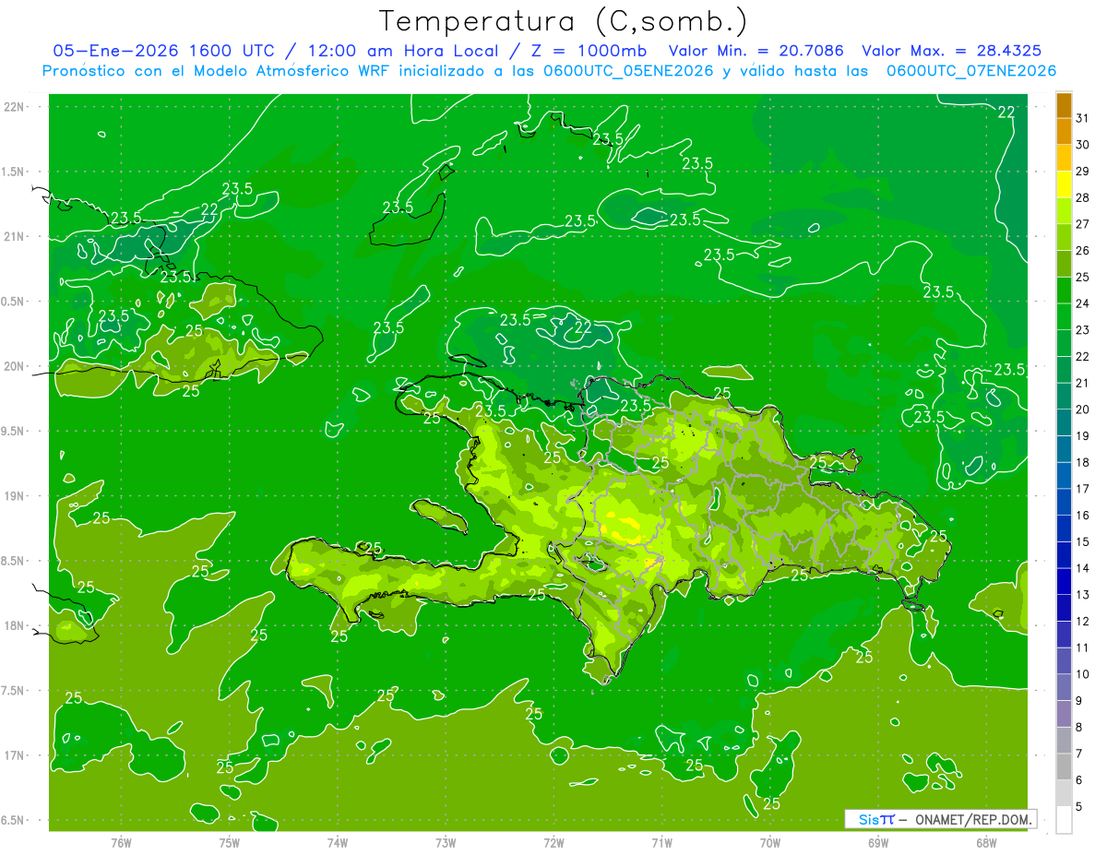Click the legend value '14'

(1083, 568)
